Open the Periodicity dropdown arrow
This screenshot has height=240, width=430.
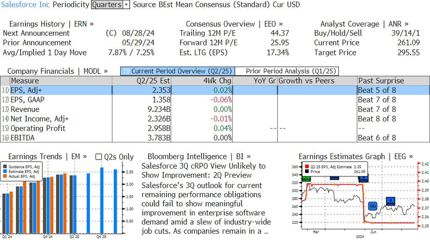coord(126,5)
